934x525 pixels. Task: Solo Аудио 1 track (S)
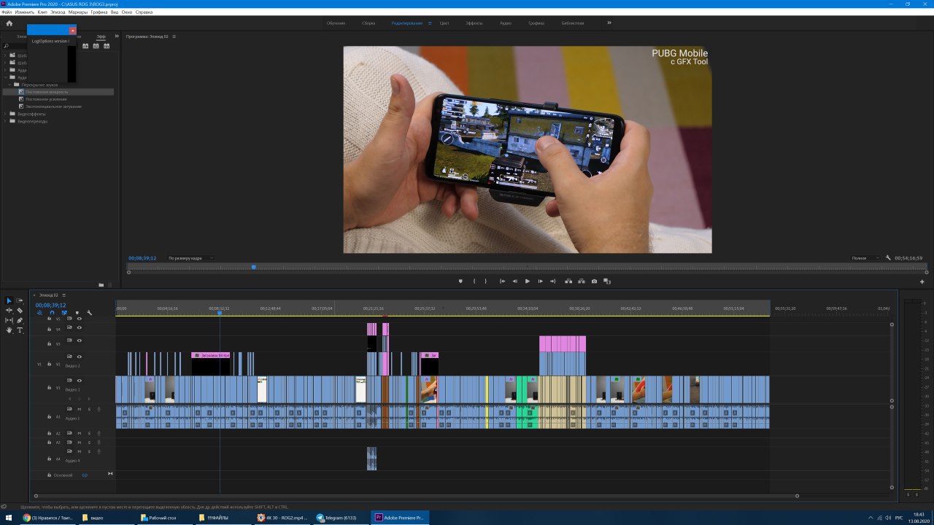coord(89,409)
